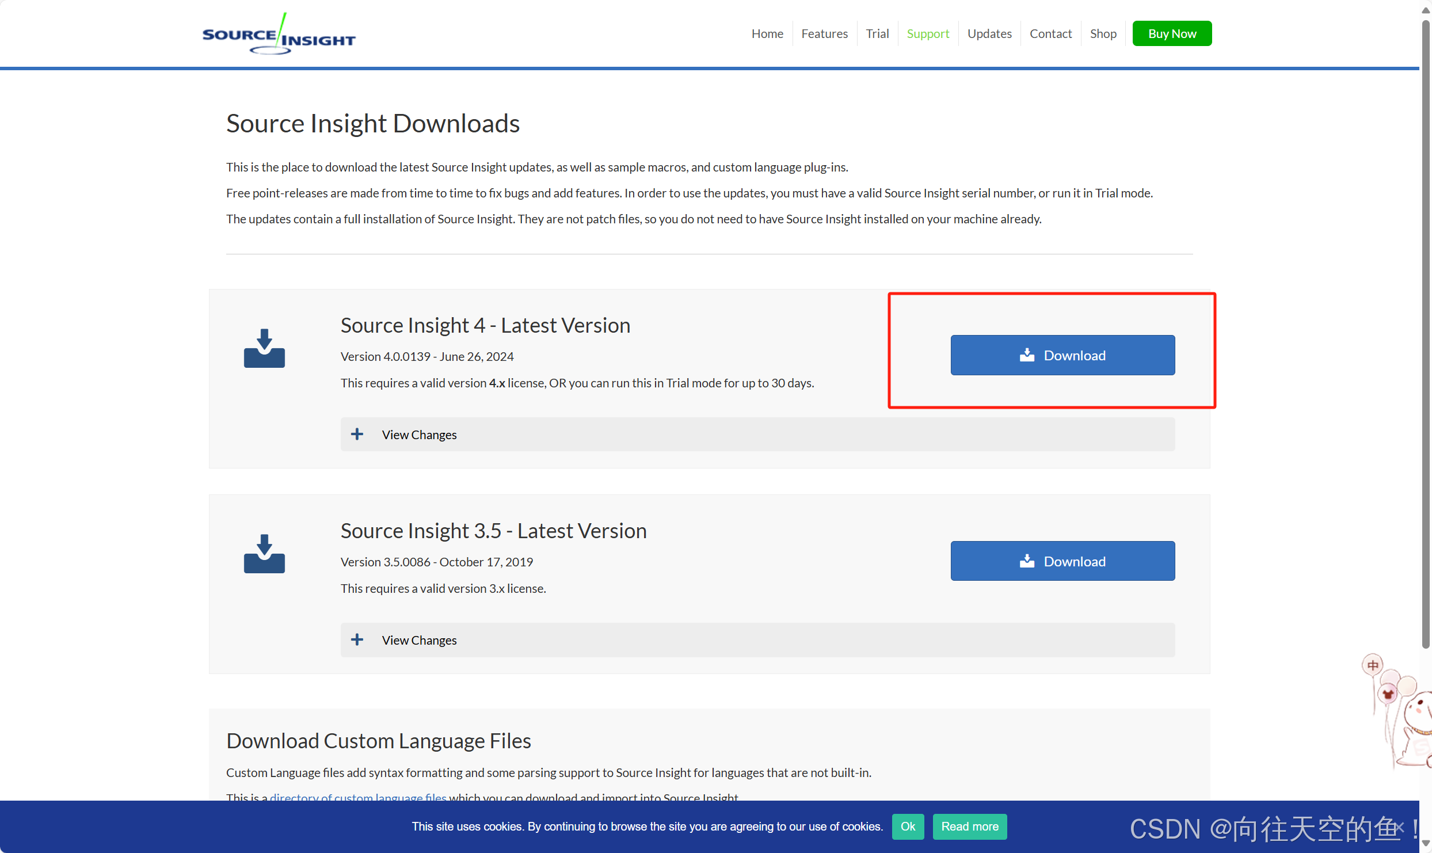This screenshot has width=1432, height=853.
Task: Open the Updates menu item
Action: (x=989, y=33)
